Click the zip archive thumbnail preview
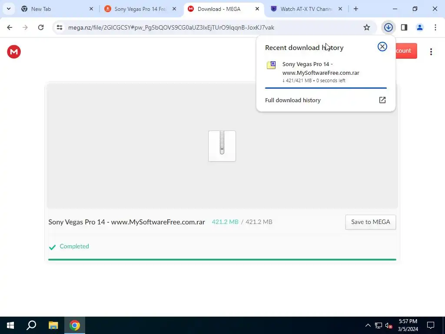This screenshot has height=334, width=445. 222,146
